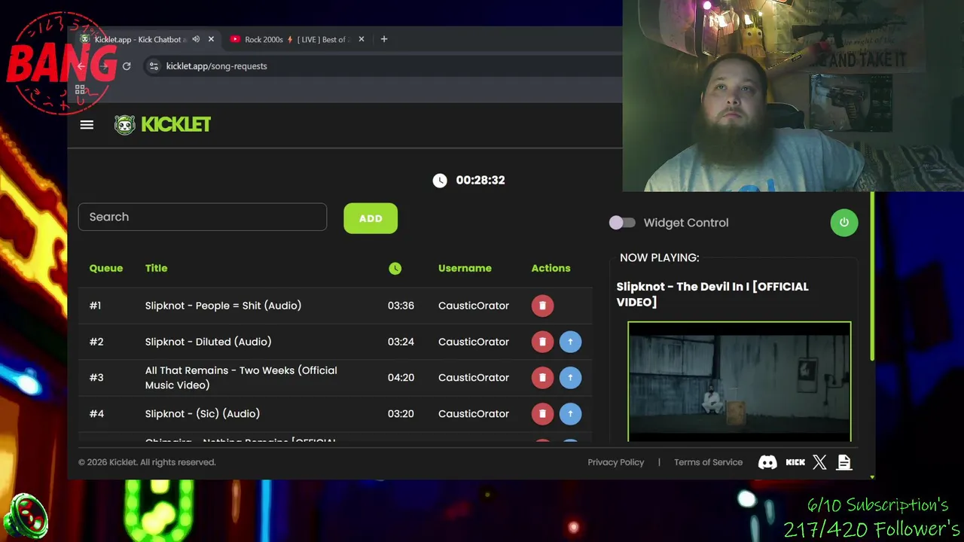Delete Slipknot - Diluted from queue
The height and width of the screenshot is (542, 964).
(x=542, y=342)
